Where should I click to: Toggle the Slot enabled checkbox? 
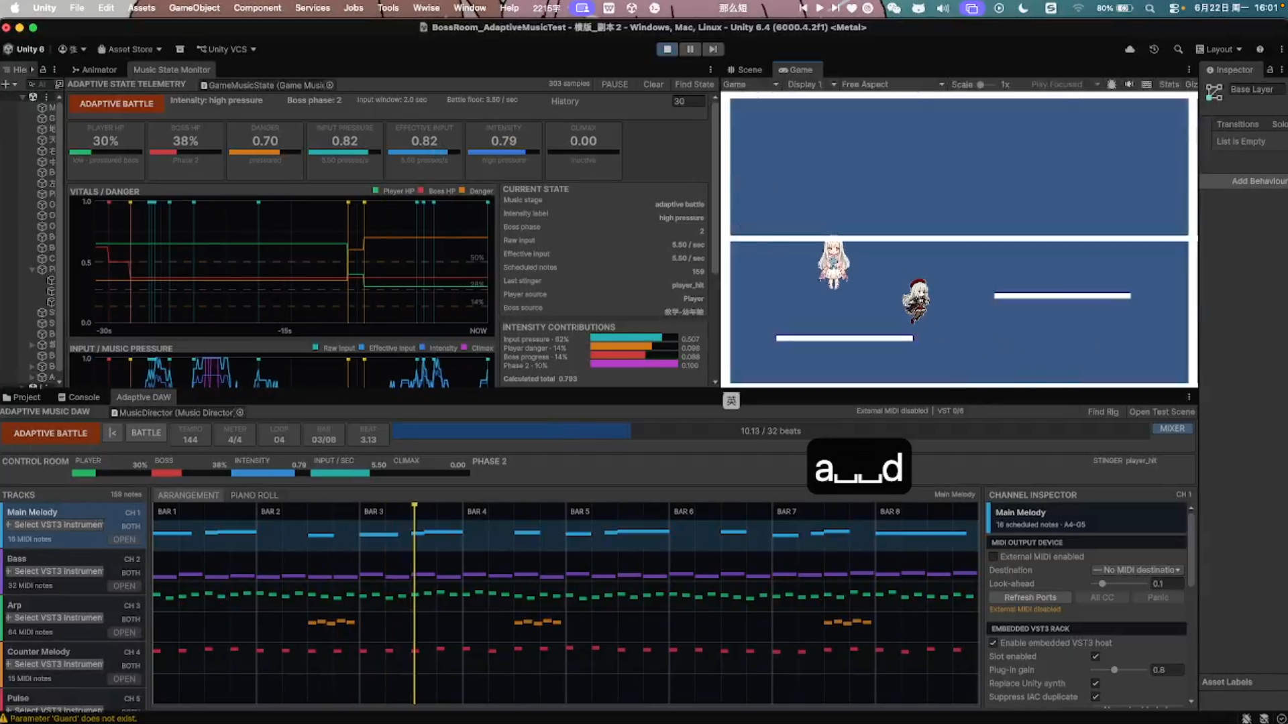[x=1095, y=656]
